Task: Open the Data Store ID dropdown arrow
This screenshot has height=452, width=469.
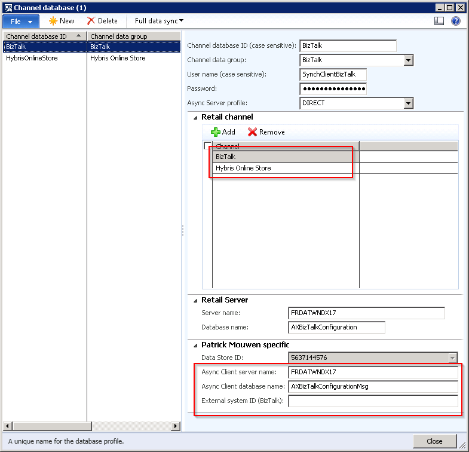Action: click(x=452, y=358)
